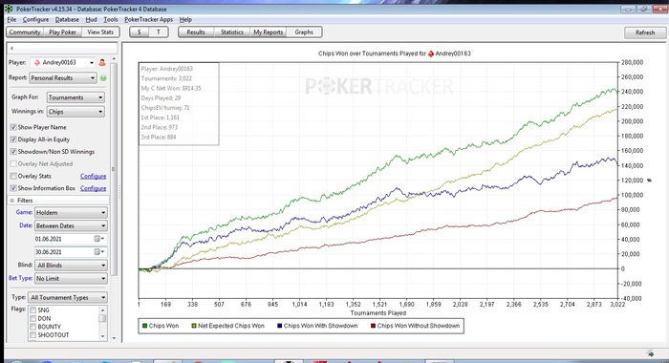Open the calendar picker for 30.06.2021

[x=99, y=252]
